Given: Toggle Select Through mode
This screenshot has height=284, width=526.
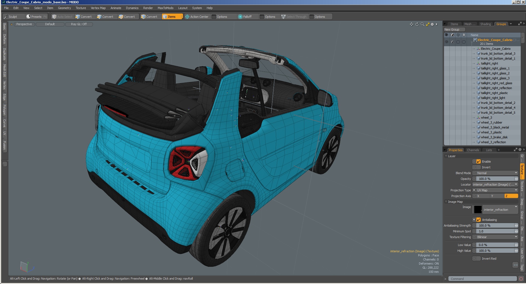Looking at the screenshot, I should click(294, 17).
